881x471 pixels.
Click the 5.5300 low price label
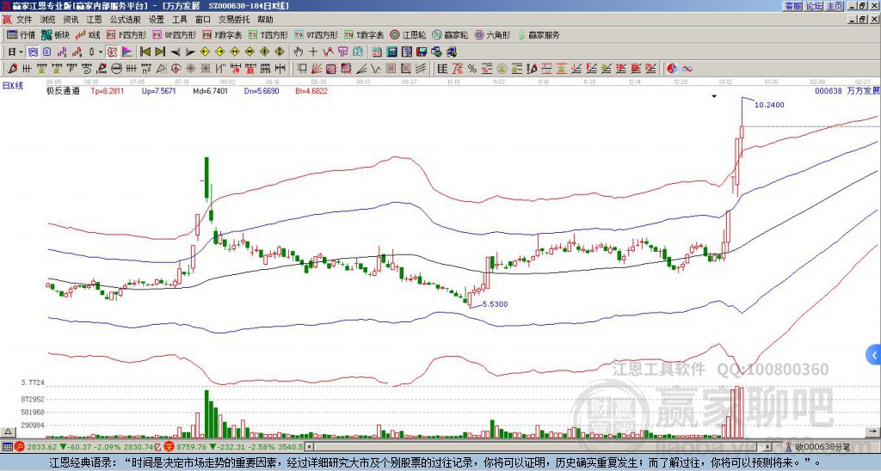495,304
